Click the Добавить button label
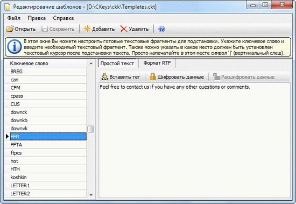 (x=103, y=29)
